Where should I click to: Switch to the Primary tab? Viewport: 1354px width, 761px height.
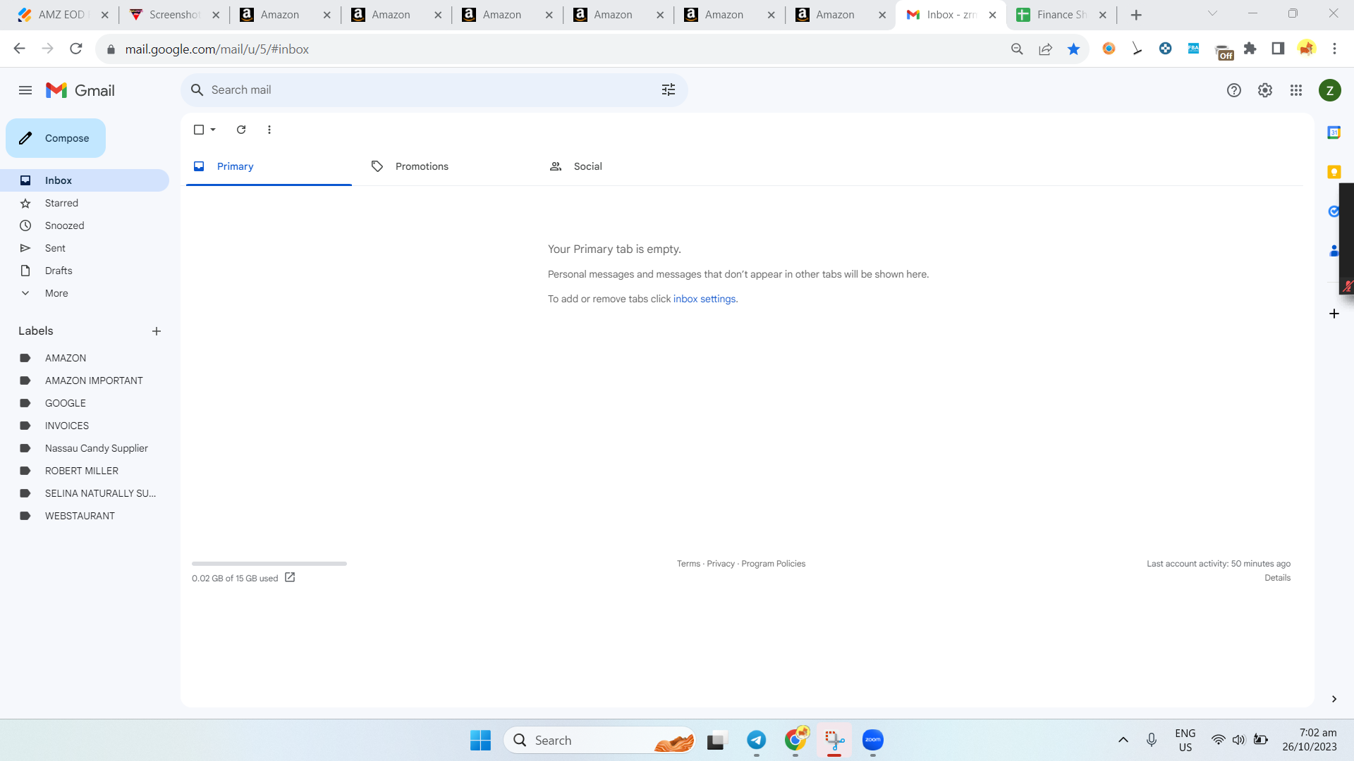pyautogui.click(x=269, y=166)
